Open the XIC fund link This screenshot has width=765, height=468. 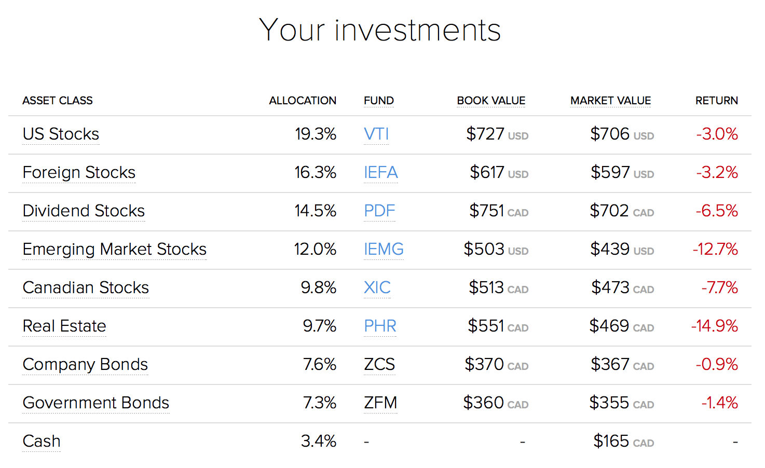[x=377, y=287]
